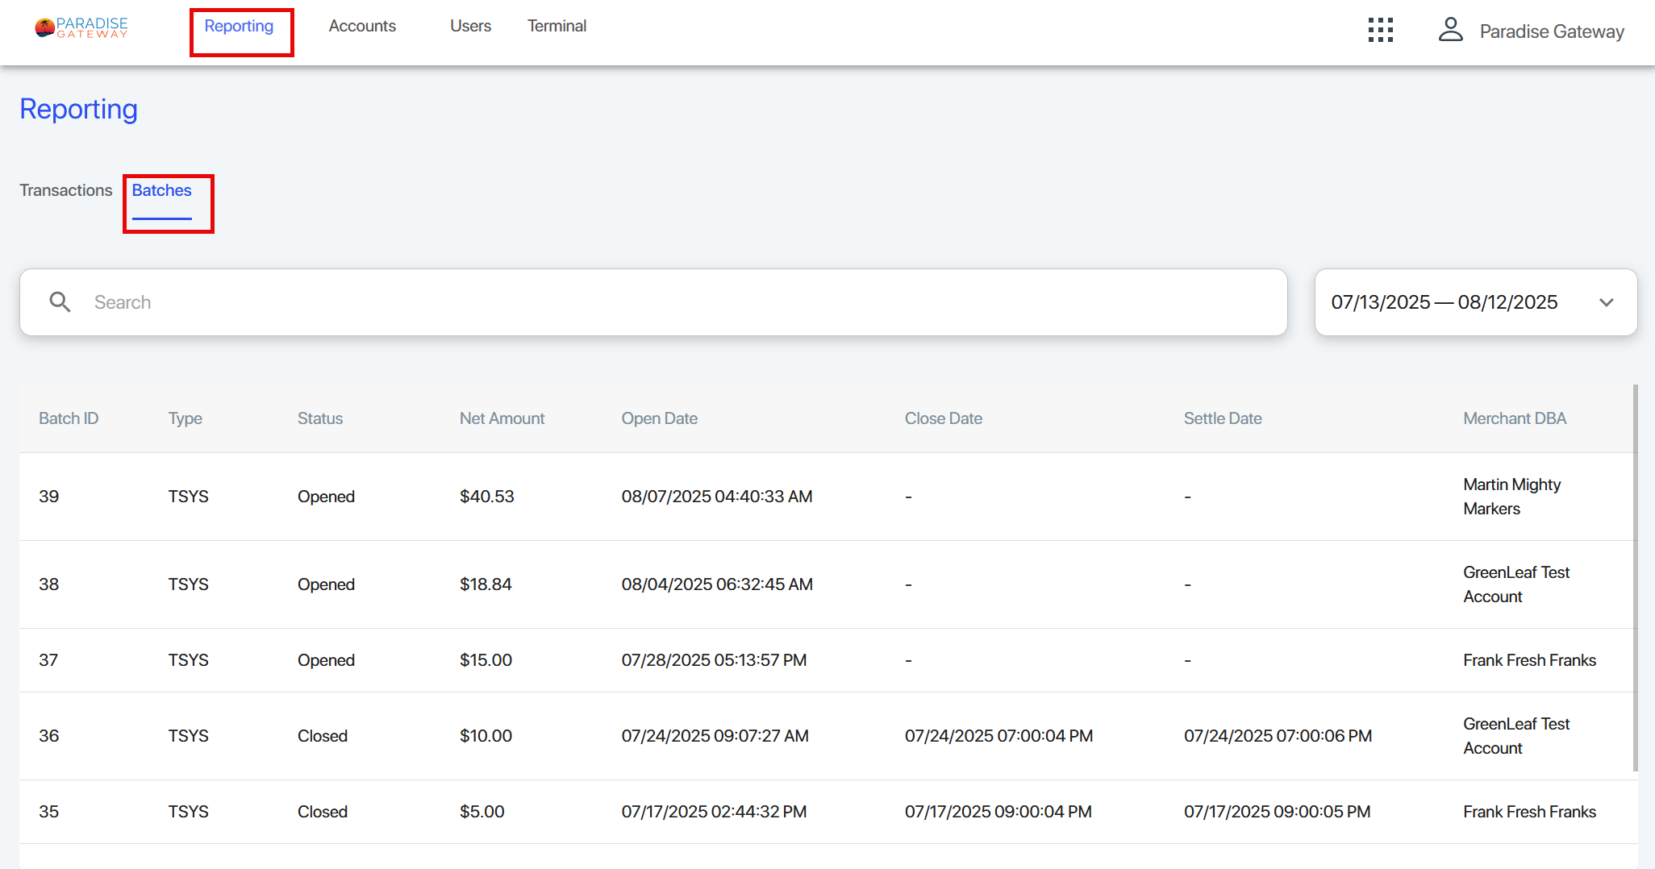Navigate to Users

click(470, 26)
